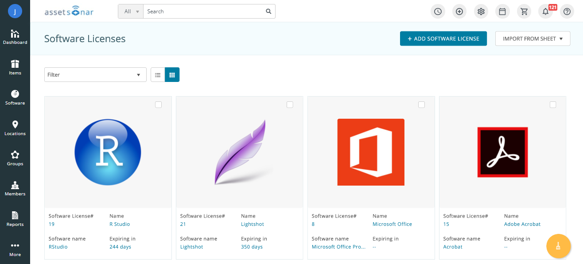This screenshot has width=583, height=264.
Task: Open the shopping cart icon
Action: [x=524, y=12]
